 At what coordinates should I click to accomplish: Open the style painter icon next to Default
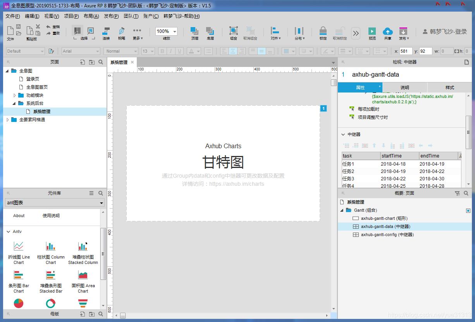[52, 51]
